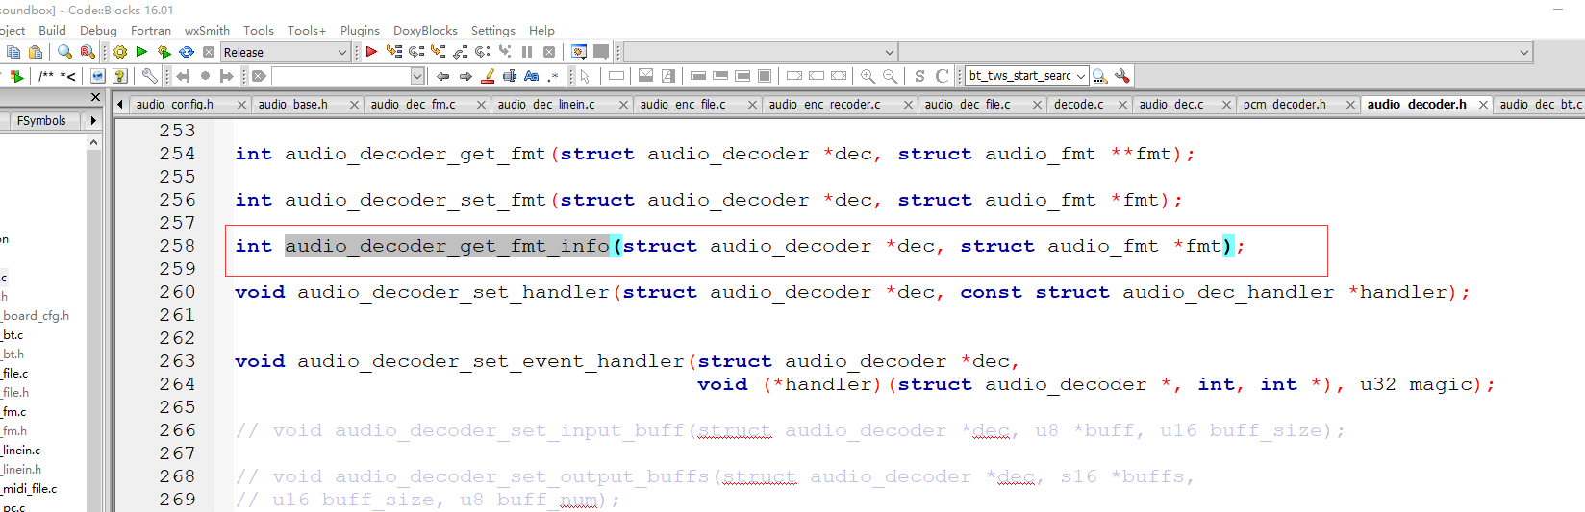1585x512 pixels.
Task: Click the Jump forward browse-tracker icon
Action: [227, 76]
